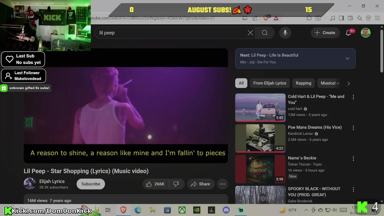Open the Leo AI sparkle icon
The width and height of the screenshot is (384, 216).
[359, 18]
